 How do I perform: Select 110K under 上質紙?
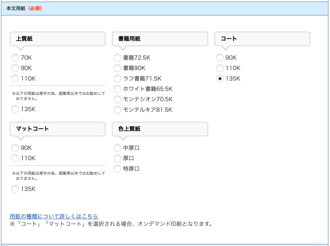(15, 79)
